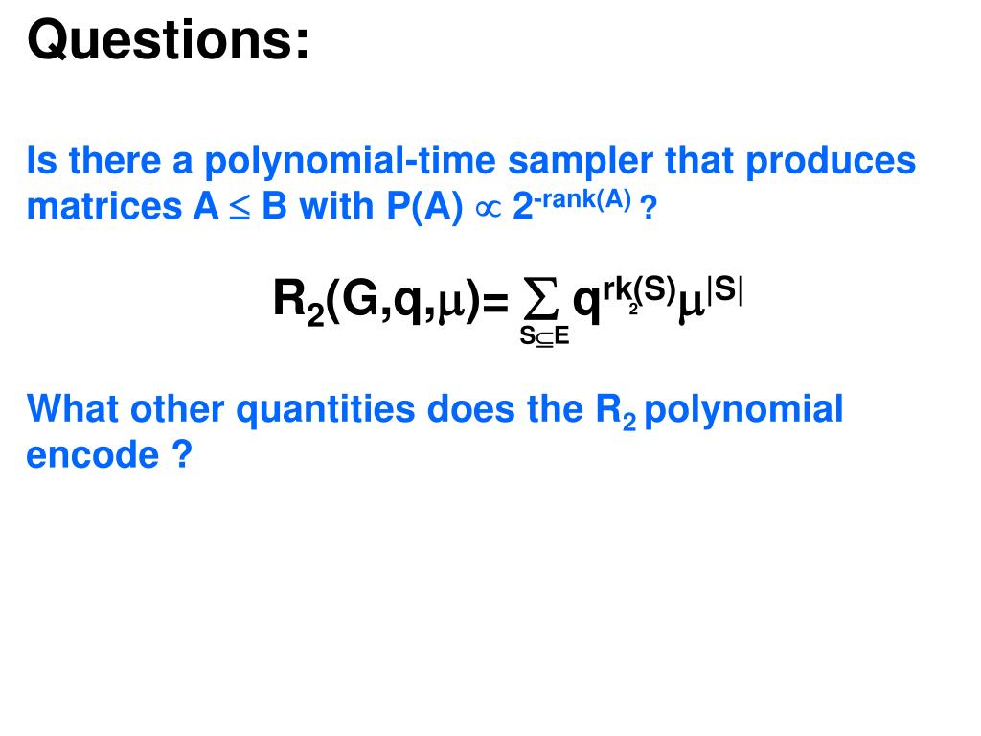Select the word "matrices" in second line
The image size is (981, 736).
tap(103, 206)
